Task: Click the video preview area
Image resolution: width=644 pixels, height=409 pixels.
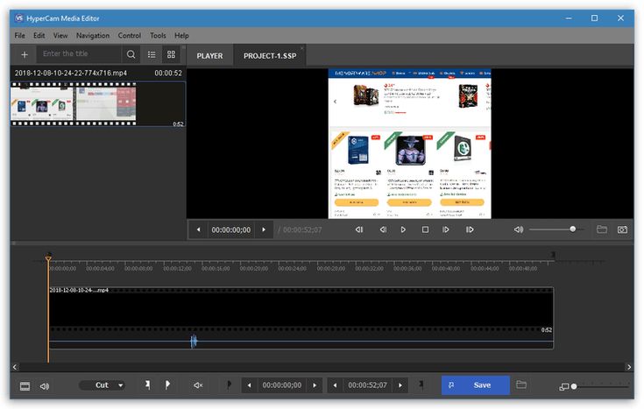Action: pyautogui.click(x=410, y=144)
